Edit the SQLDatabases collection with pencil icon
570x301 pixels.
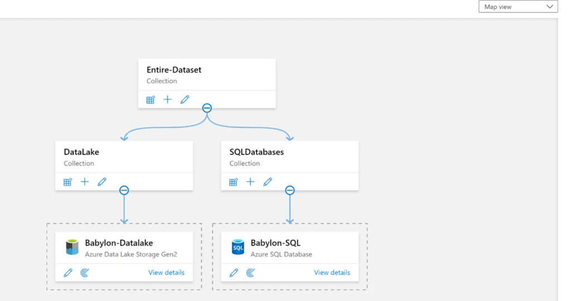[x=268, y=182]
